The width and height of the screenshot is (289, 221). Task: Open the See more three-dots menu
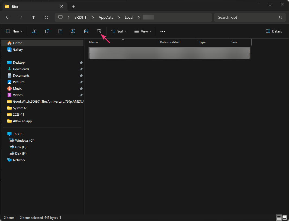(x=163, y=31)
